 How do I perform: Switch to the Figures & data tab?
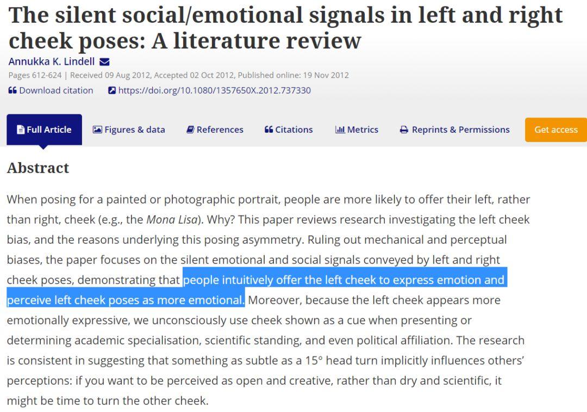pyautogui.click(x=129, y=130)
